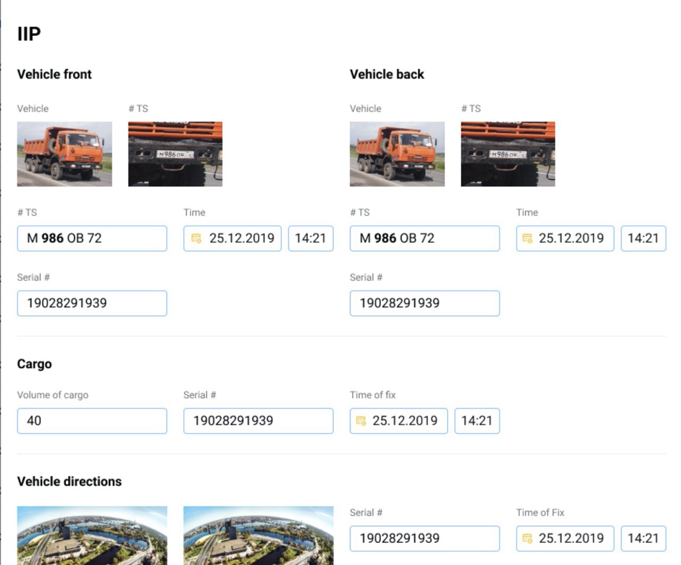The width and height of the screenshot is (681, 565).
Task: Click the Cargo section heading
Action: pyautogui.click(x=35, y=364)
